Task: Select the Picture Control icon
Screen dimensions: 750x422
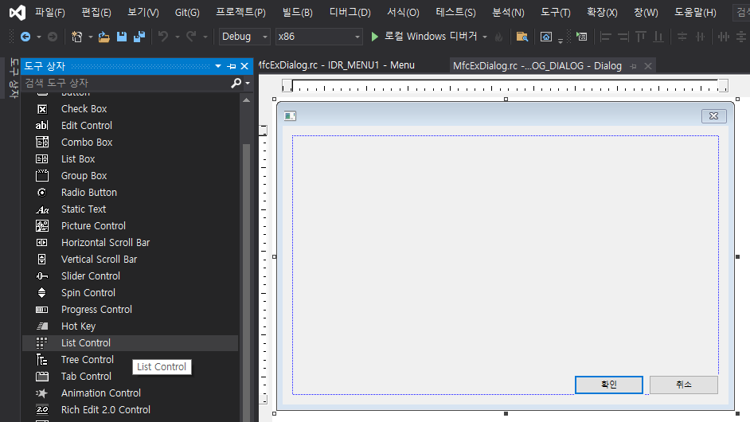Action: (x=42, y=226)
